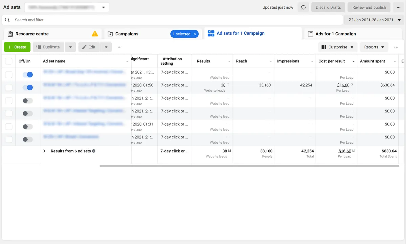Open the date range dropdown

coord(374,20)
